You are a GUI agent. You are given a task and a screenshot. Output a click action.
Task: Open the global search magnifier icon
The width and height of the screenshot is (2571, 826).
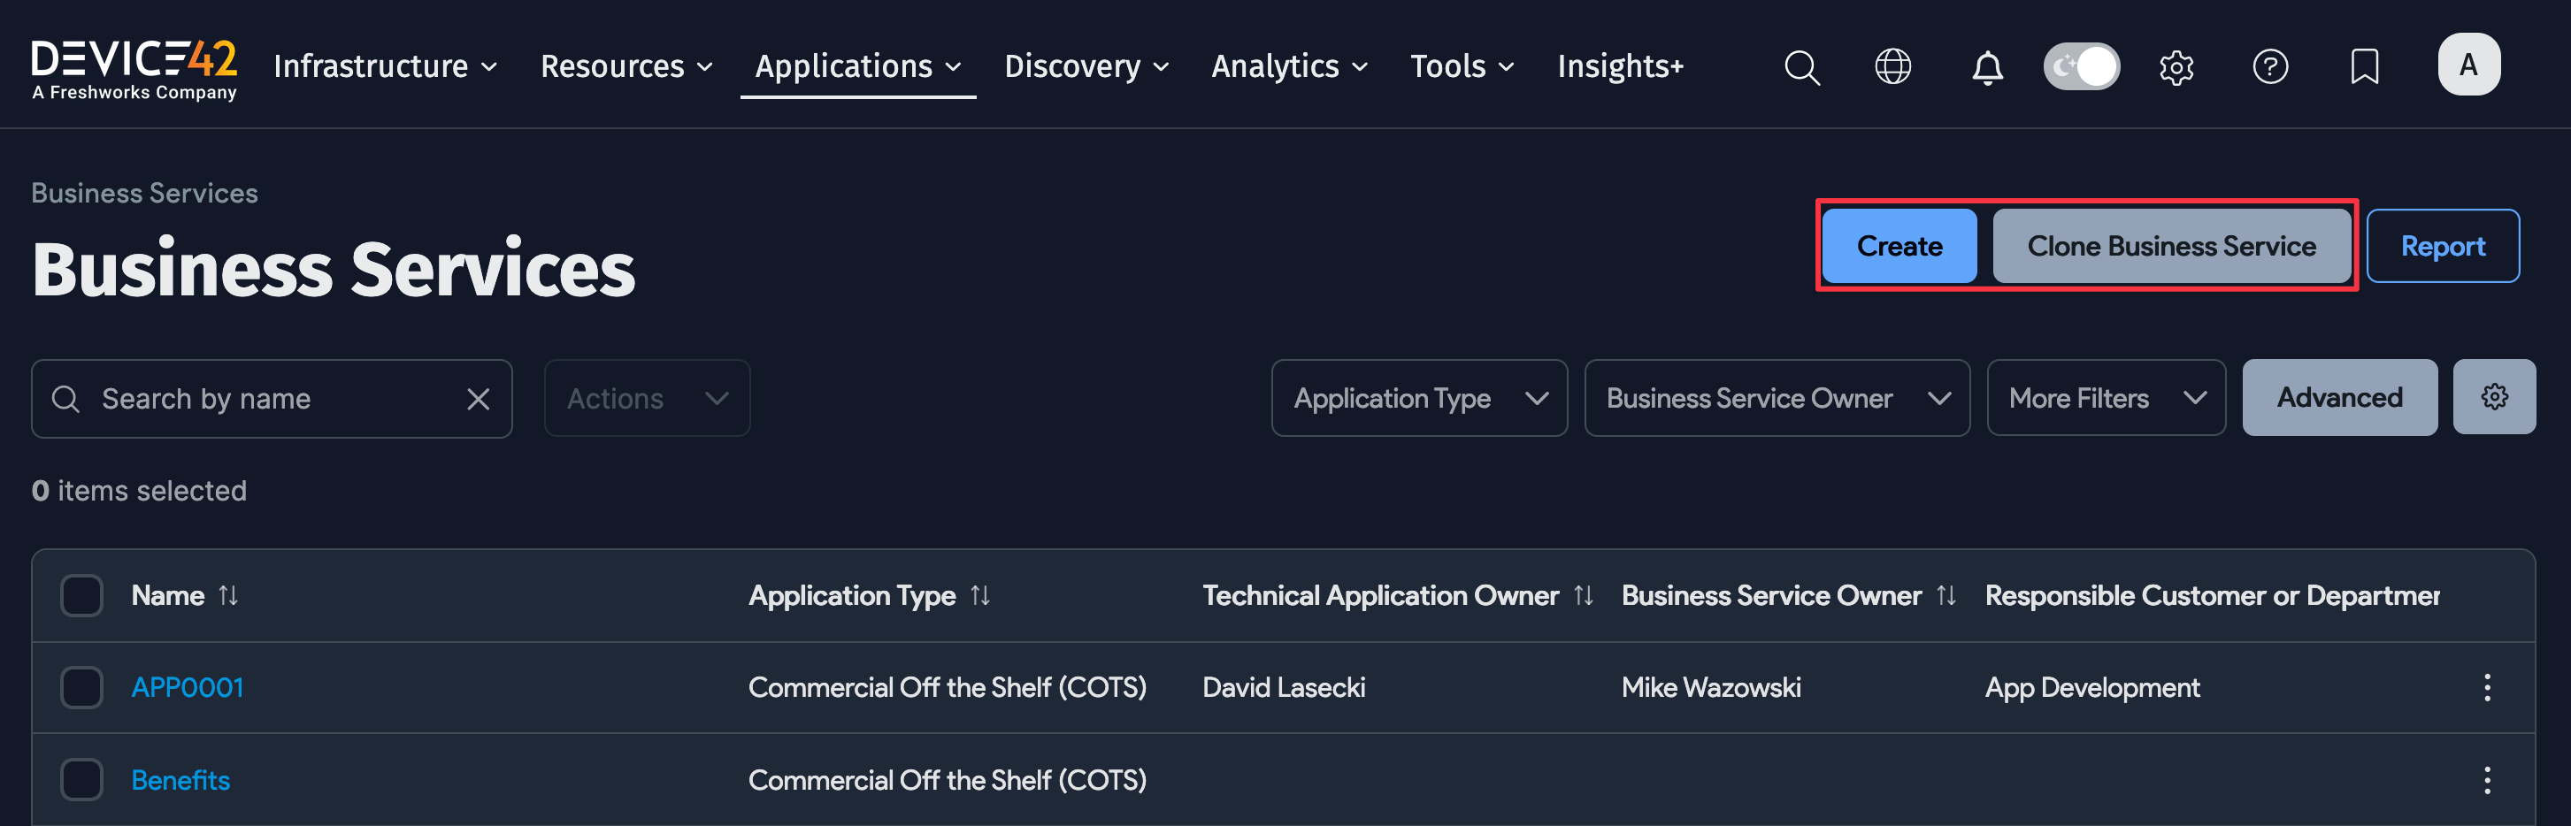pyautogui.click(x=1802, y=67)
